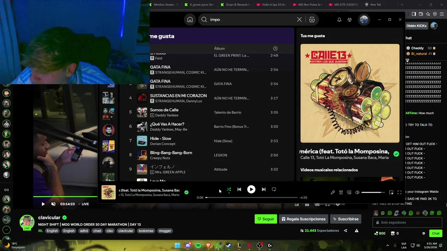Open browser sidebar panel icon
The image size is (447, 251).
coord(414,14)
